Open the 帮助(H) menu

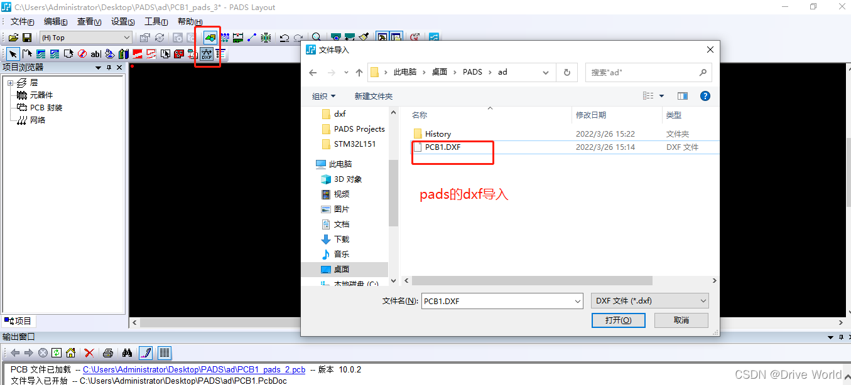190,21
